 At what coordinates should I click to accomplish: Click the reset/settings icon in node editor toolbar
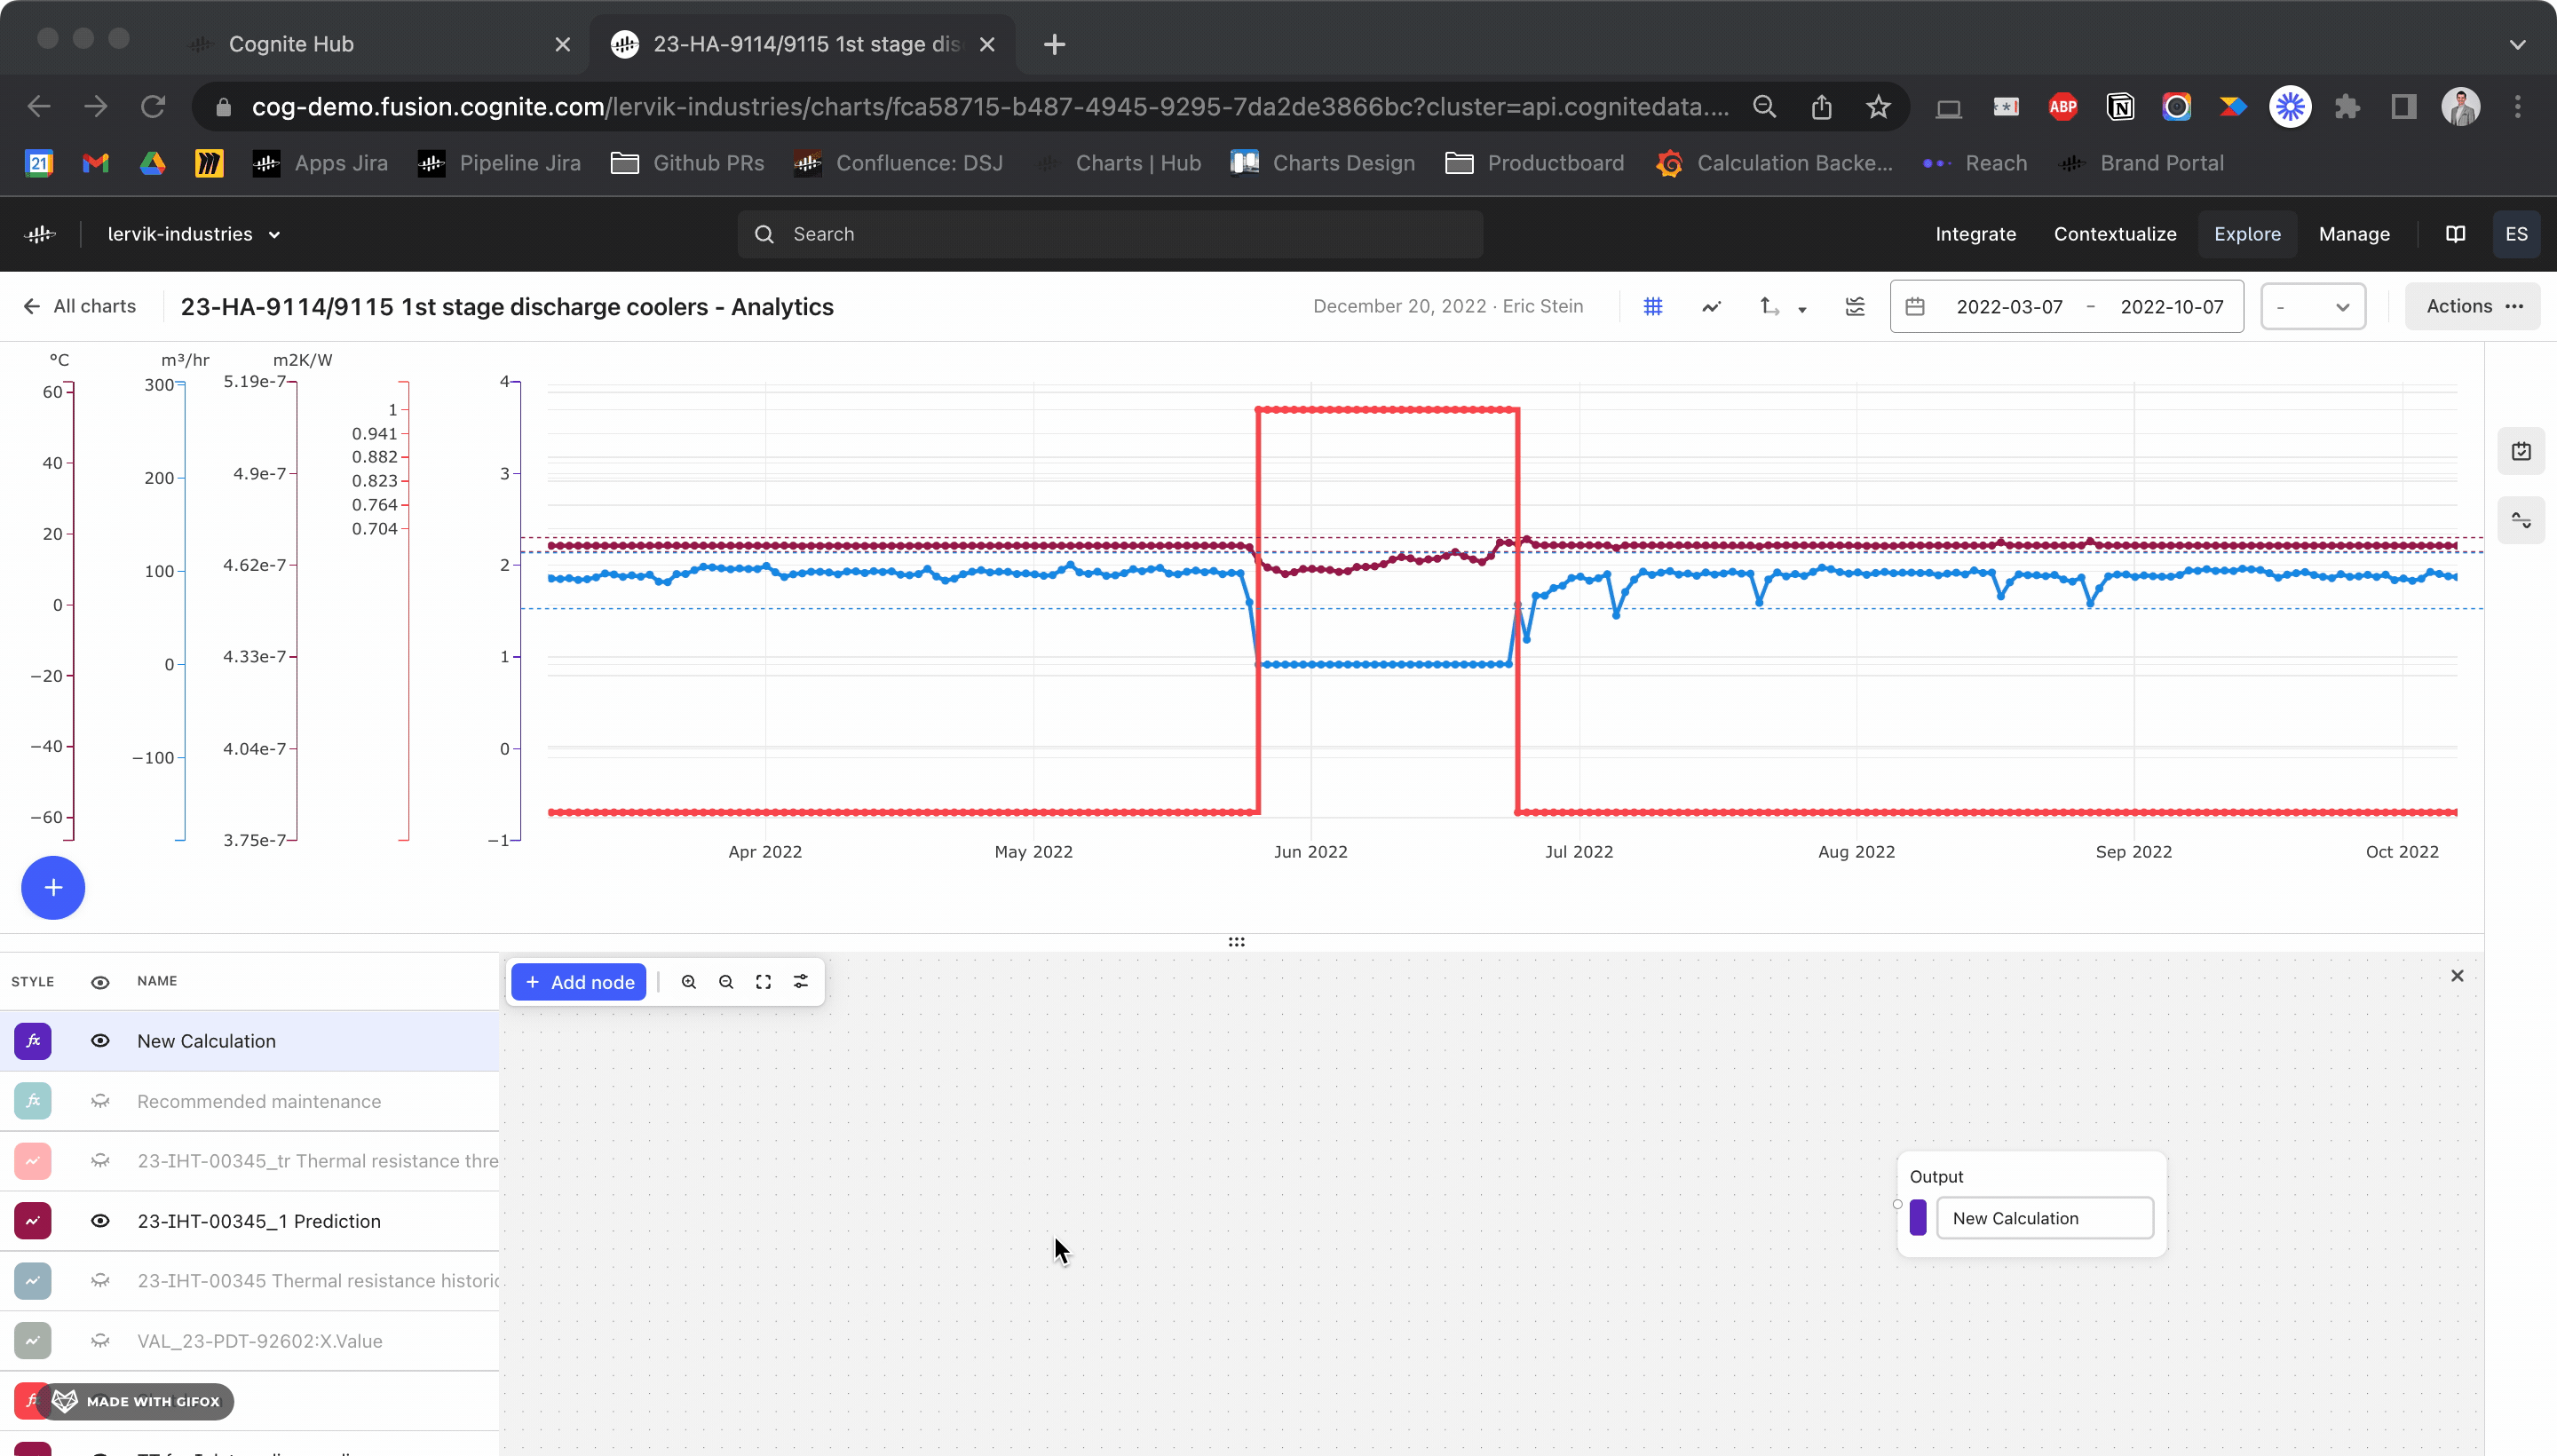pyautogui.click(x=801, y=982)
